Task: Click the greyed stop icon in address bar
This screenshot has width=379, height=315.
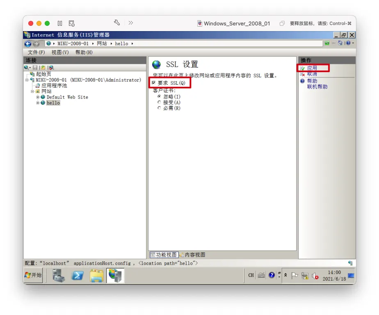Action: pos(333,43)
